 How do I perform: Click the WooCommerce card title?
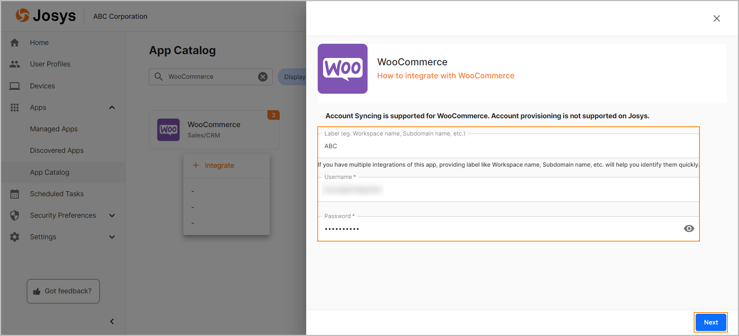click(214, 124)
